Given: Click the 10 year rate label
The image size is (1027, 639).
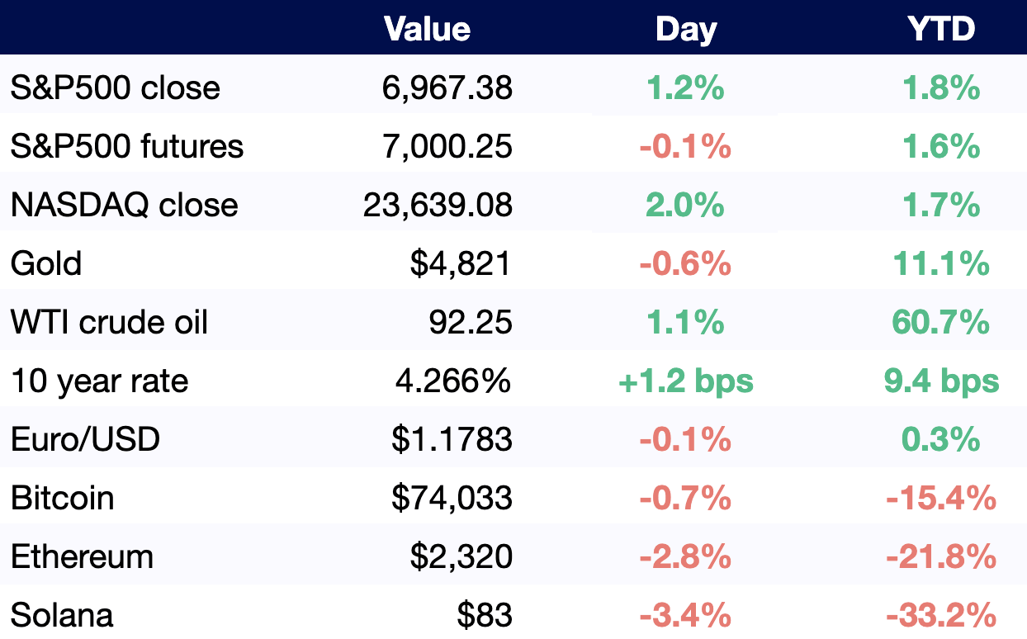Looking at the screenshot, I should tap(100, 381).
